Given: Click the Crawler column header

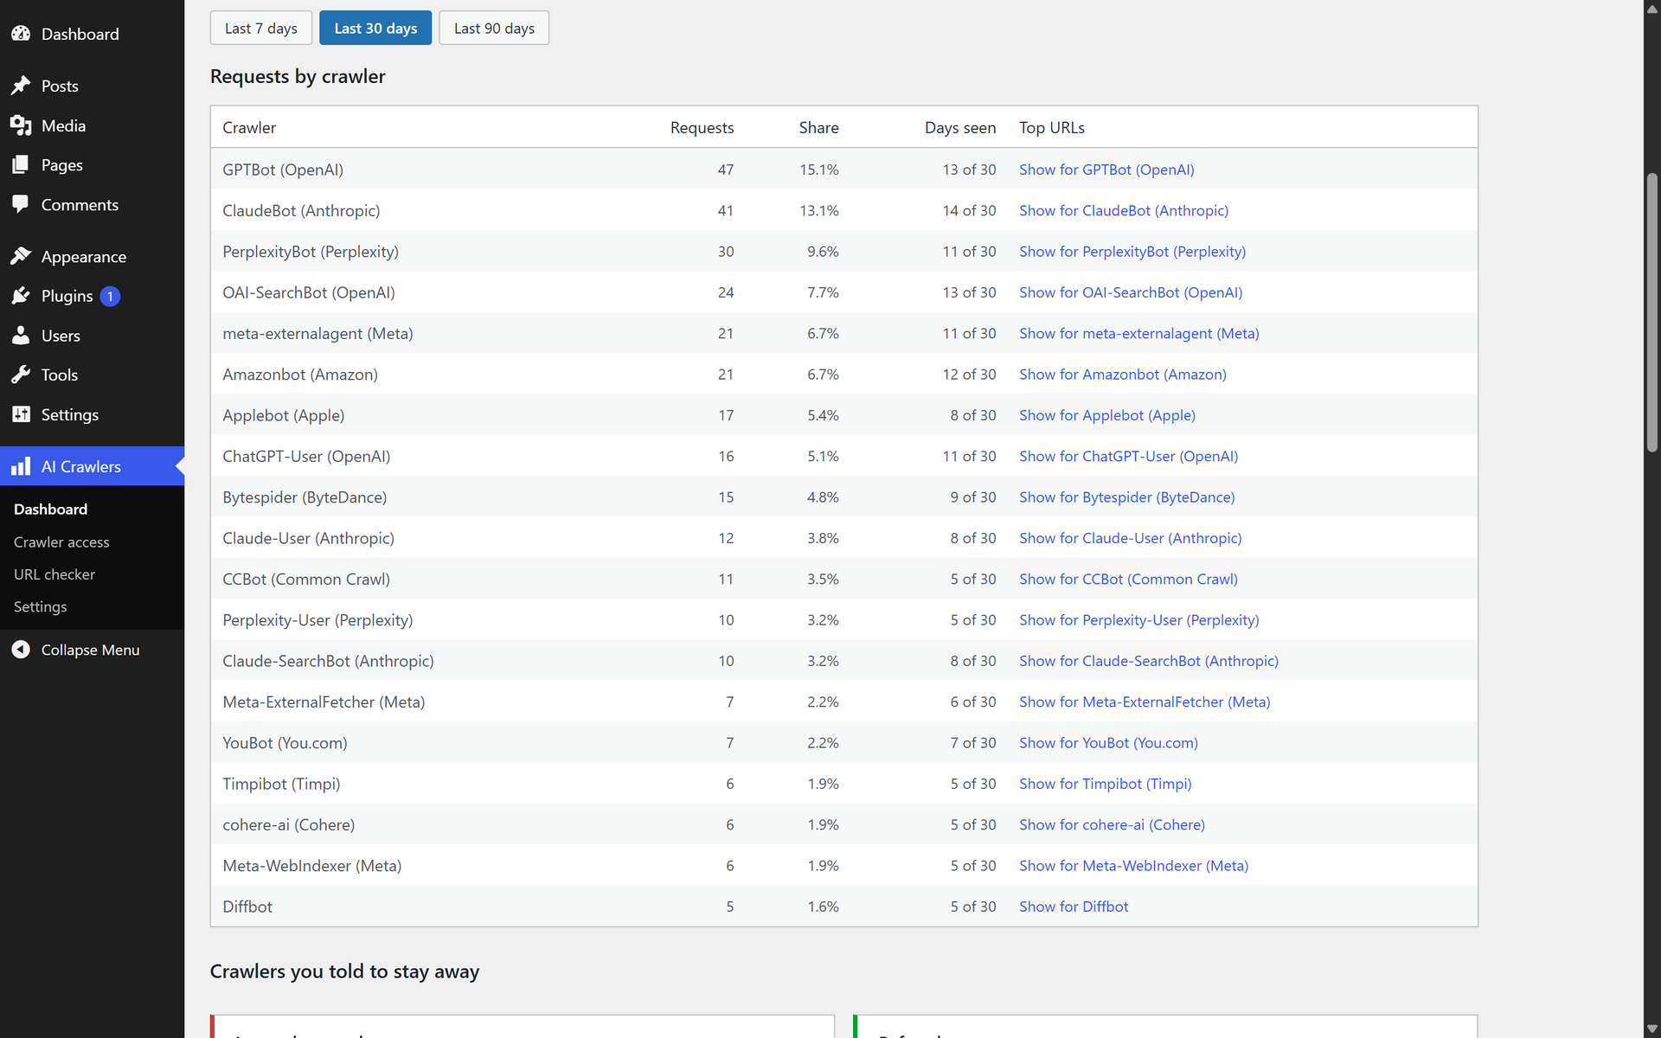Looking at the screenshot, I should (x=249, y=127).
